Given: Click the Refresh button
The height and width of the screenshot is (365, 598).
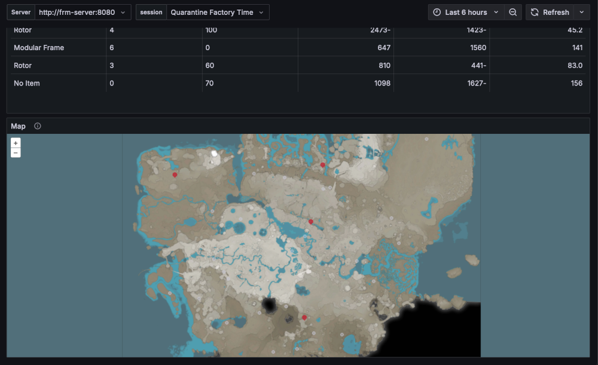Looking at the screenshot, I should [550, 12].
